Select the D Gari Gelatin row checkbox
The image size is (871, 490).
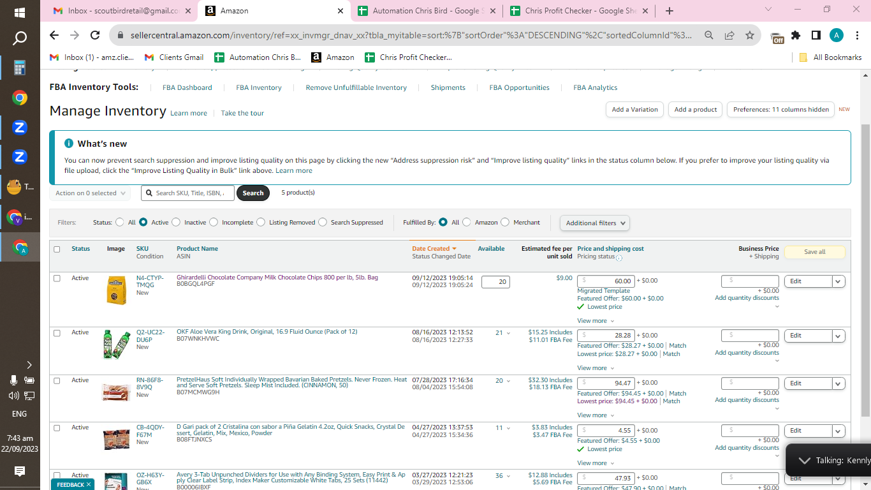point(57,428)
